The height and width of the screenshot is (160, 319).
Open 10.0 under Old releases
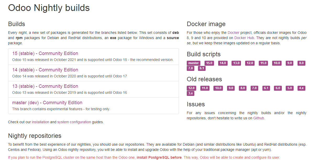click(218, 88)
